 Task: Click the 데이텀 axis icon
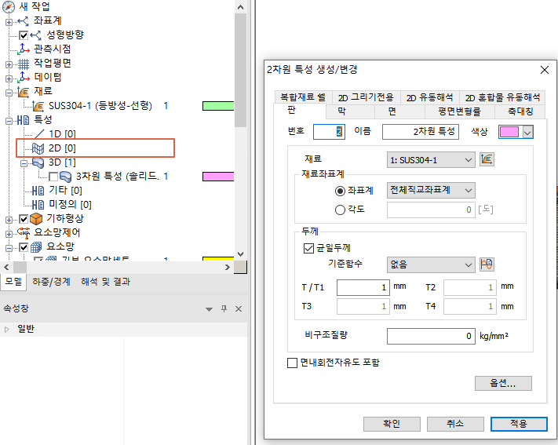point(24,77)
